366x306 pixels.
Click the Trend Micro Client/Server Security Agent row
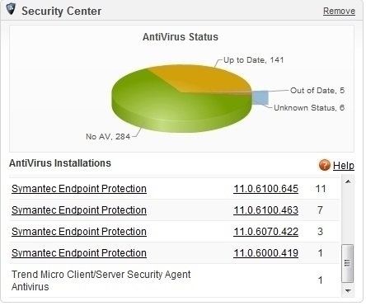point(175,280)
